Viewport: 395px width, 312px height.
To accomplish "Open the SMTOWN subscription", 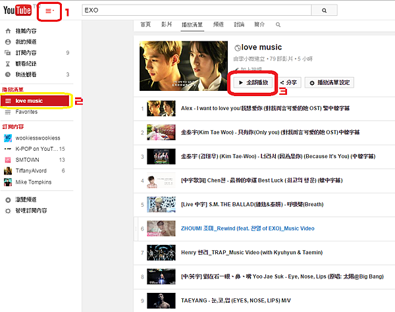I will [27, 160].
